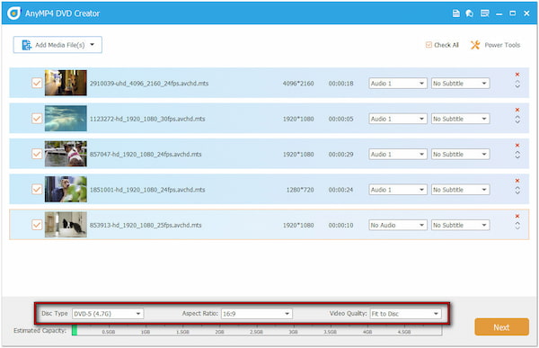The height and width of the screenshot is (348, 539).
Task: Expand the Disc Type DVD-5 dropdown
Action: [108, 314]
